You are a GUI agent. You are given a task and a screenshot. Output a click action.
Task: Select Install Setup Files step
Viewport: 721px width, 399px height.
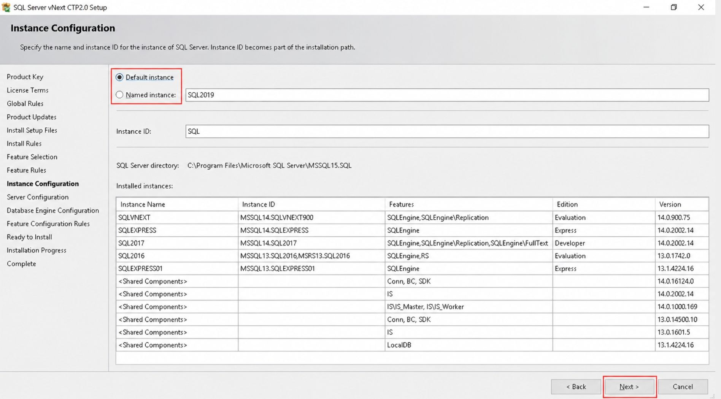point(32,130)
